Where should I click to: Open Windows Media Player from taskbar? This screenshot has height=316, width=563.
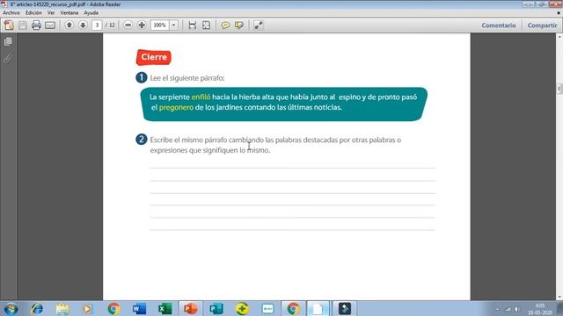pos(87,309)
